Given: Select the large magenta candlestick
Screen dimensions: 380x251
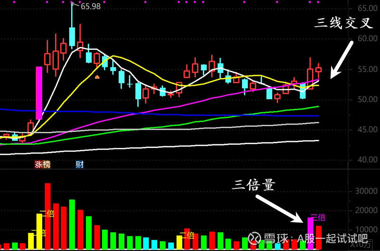Looking at the screenshot, I should [x=39, y=93].
